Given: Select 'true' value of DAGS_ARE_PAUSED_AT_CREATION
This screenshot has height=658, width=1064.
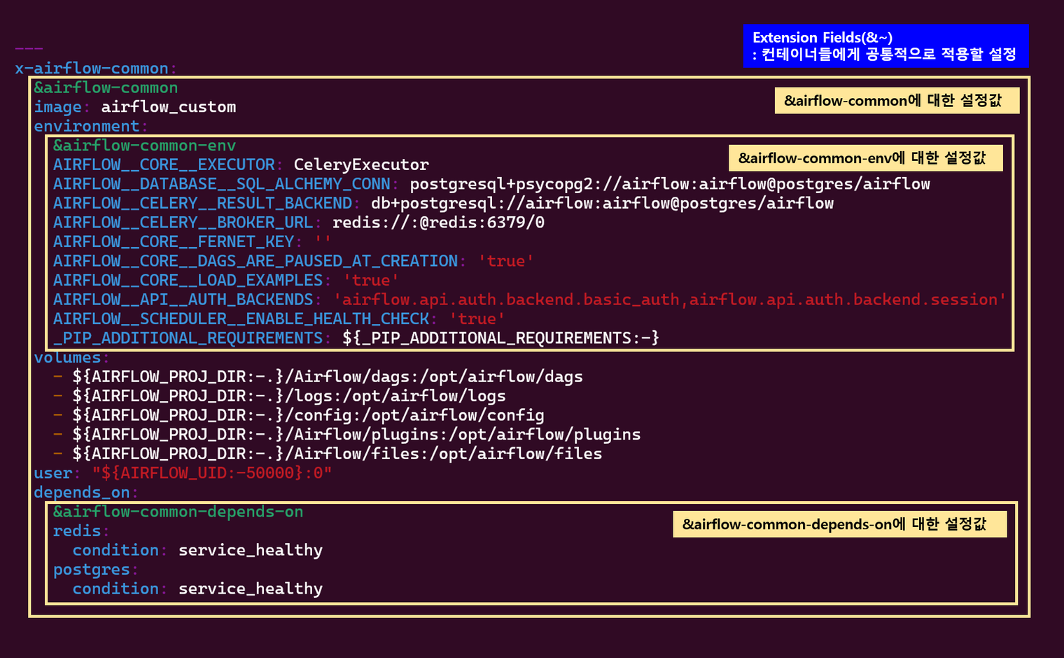Looking at the screenshot, I should pos(506,261).
